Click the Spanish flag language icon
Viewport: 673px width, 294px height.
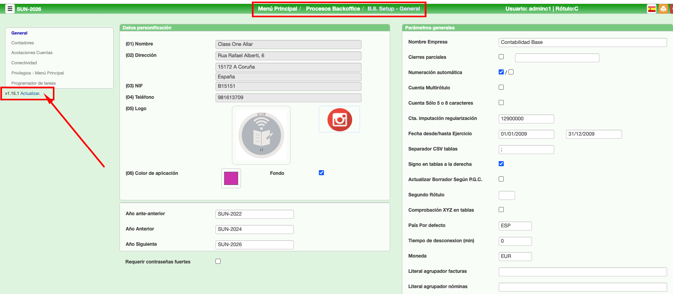click(x=651, y=9)
